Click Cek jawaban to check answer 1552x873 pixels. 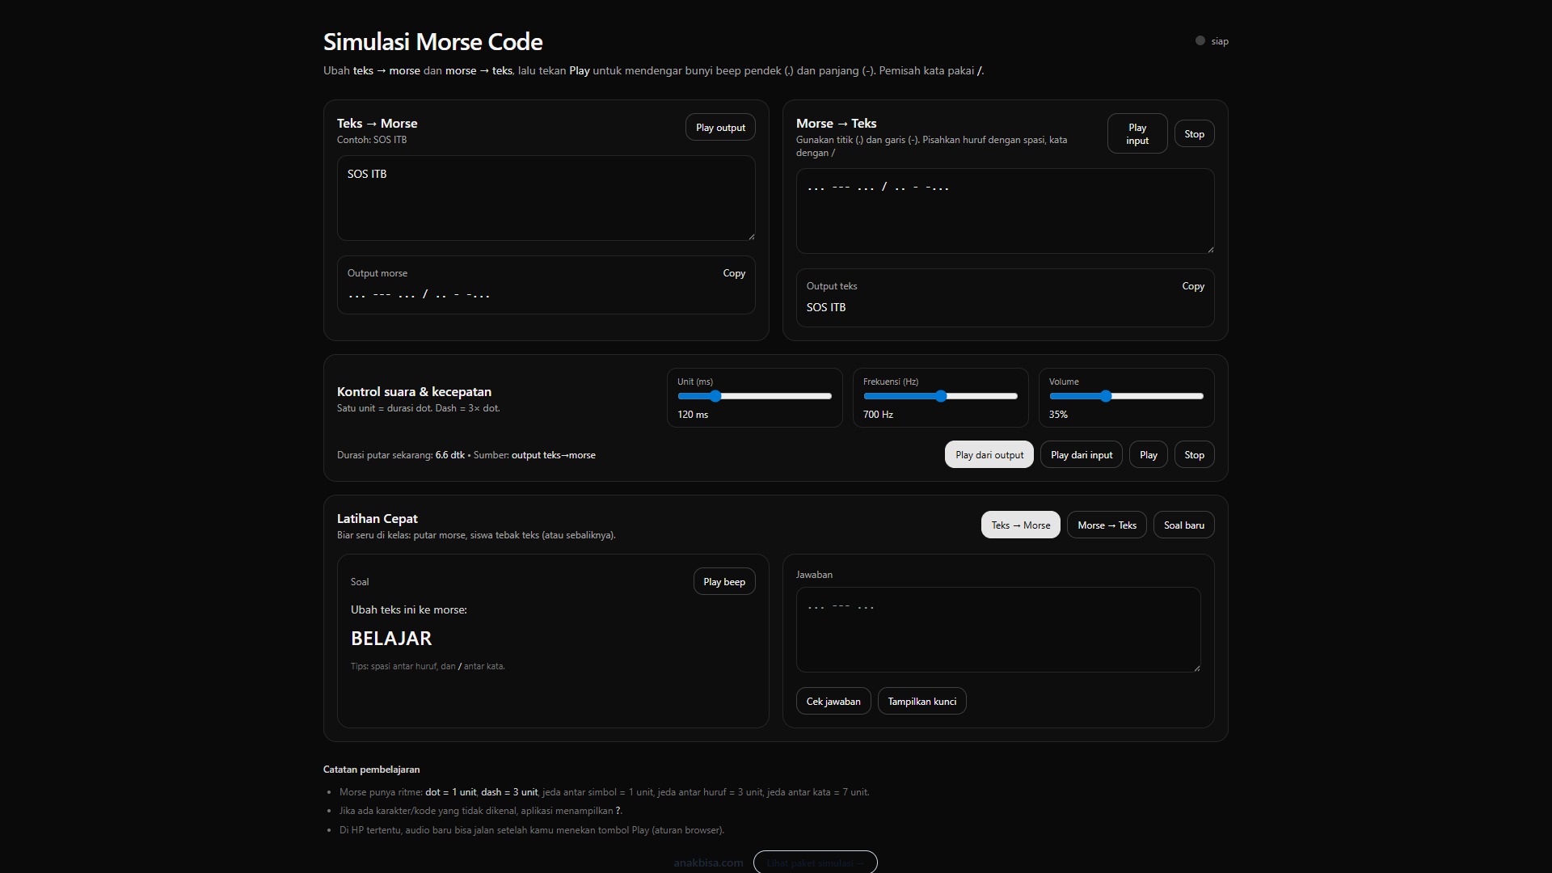pos(833,702)
